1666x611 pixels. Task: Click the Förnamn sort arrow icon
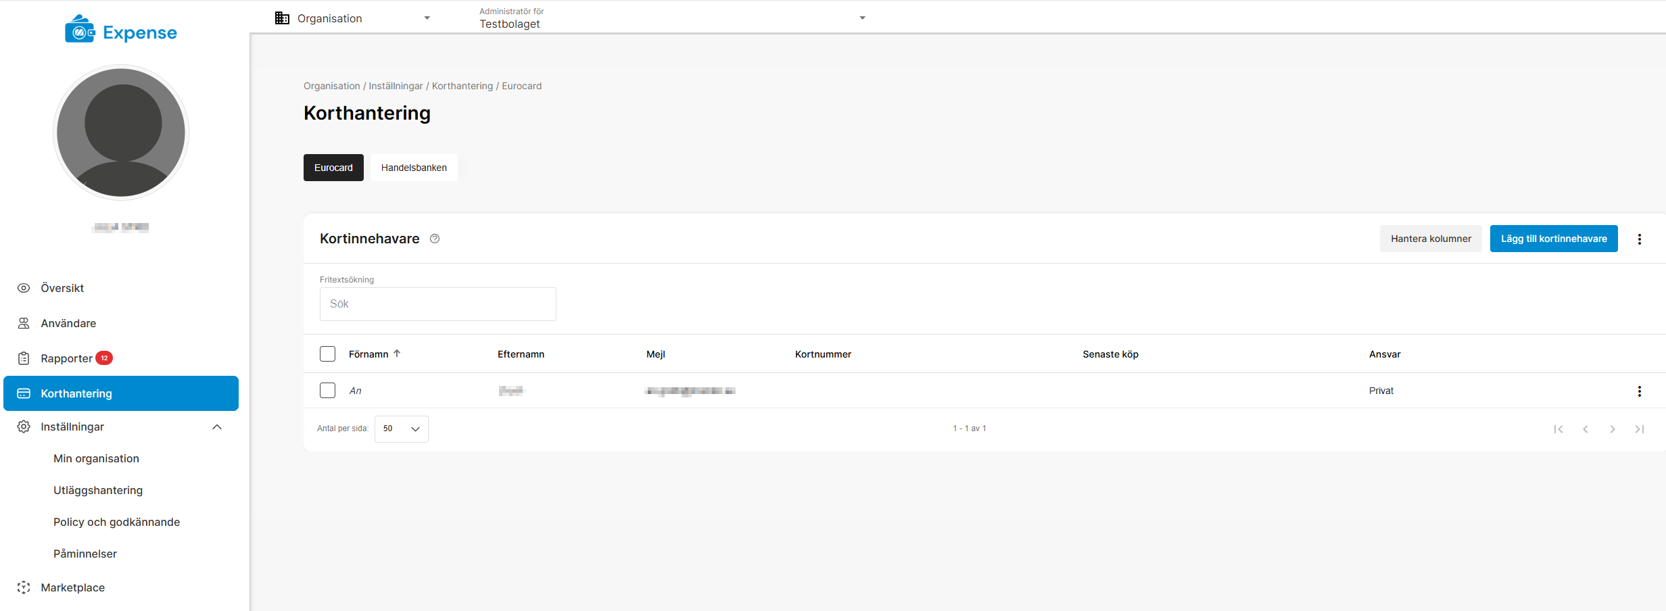tap(397, 353)
